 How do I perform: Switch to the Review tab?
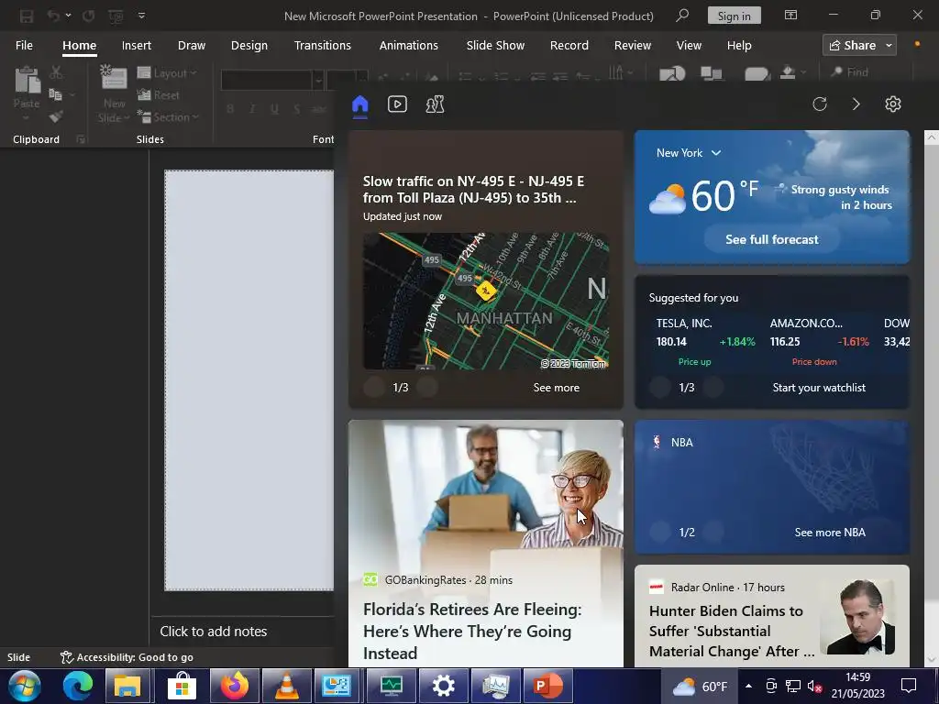coord(633,46)
